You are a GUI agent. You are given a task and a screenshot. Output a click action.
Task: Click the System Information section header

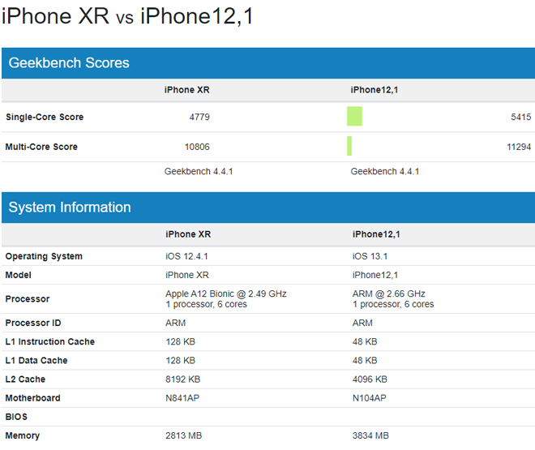click(70, 208)
